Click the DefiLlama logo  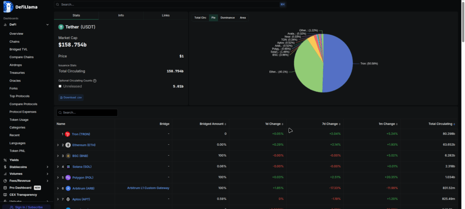tap(20, 6)
